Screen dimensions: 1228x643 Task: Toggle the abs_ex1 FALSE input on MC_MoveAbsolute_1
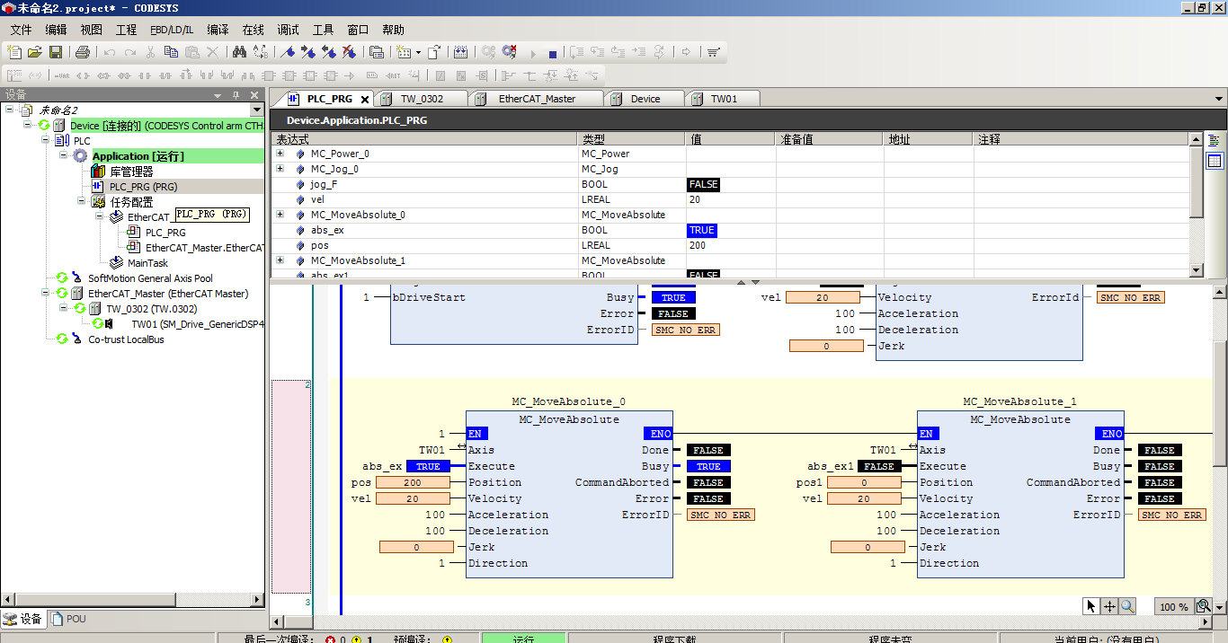[x=879, y=466]
